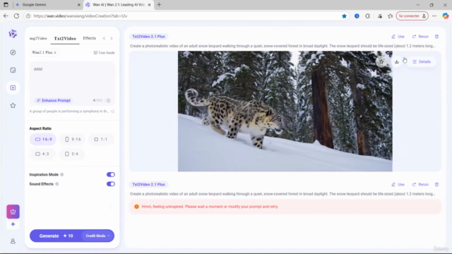Open the browser settings menu dots
Screen dimensions: 452x254
434,16
